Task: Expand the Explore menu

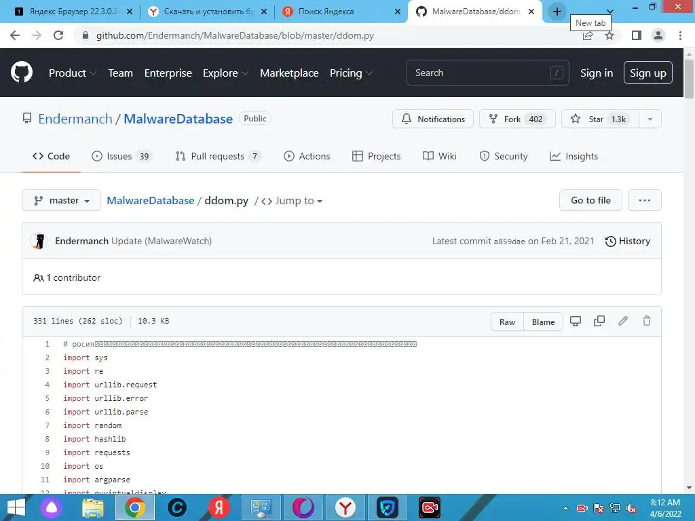Action: [x=225, y=73]
